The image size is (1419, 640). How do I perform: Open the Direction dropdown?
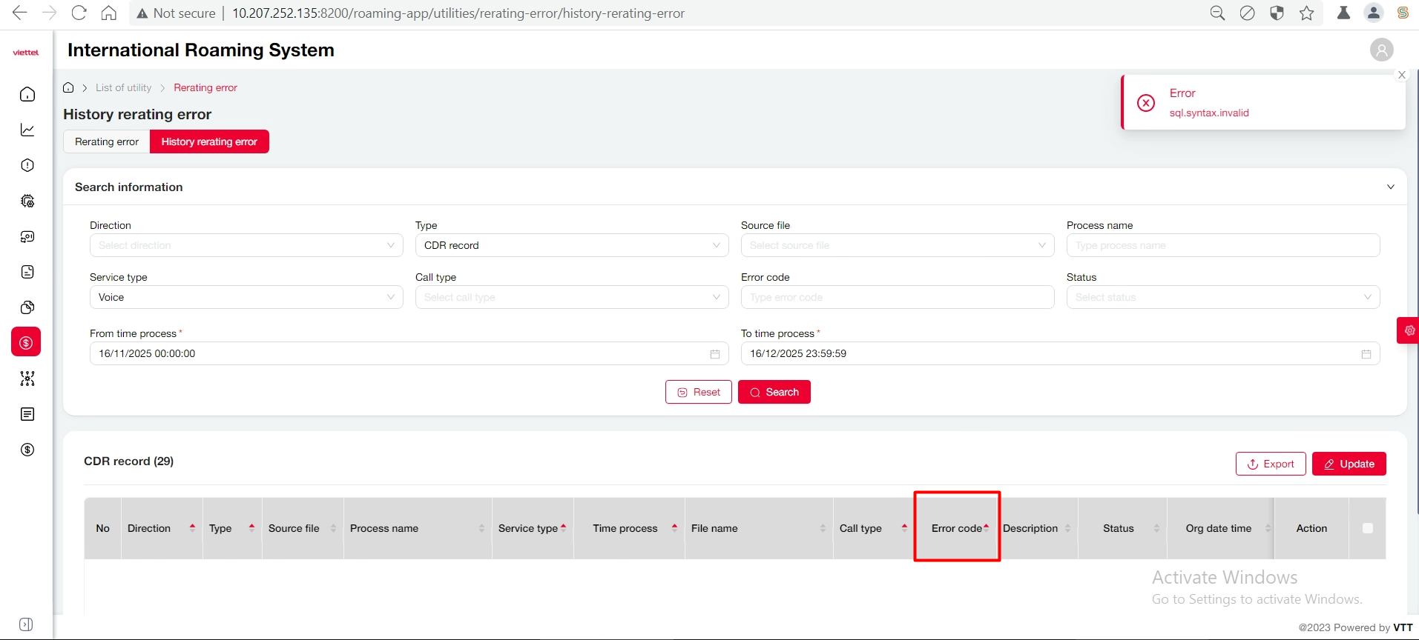(x=246, y=245)
